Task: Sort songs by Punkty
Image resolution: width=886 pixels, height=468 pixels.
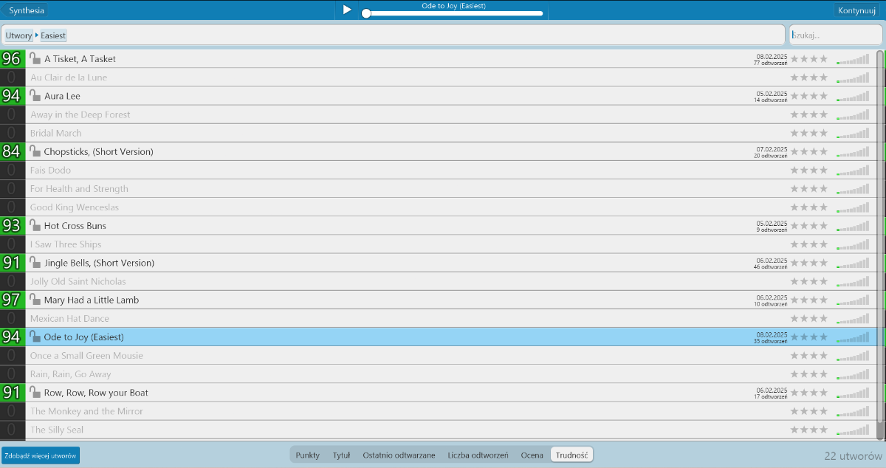Action: click(x=308, y=455)
